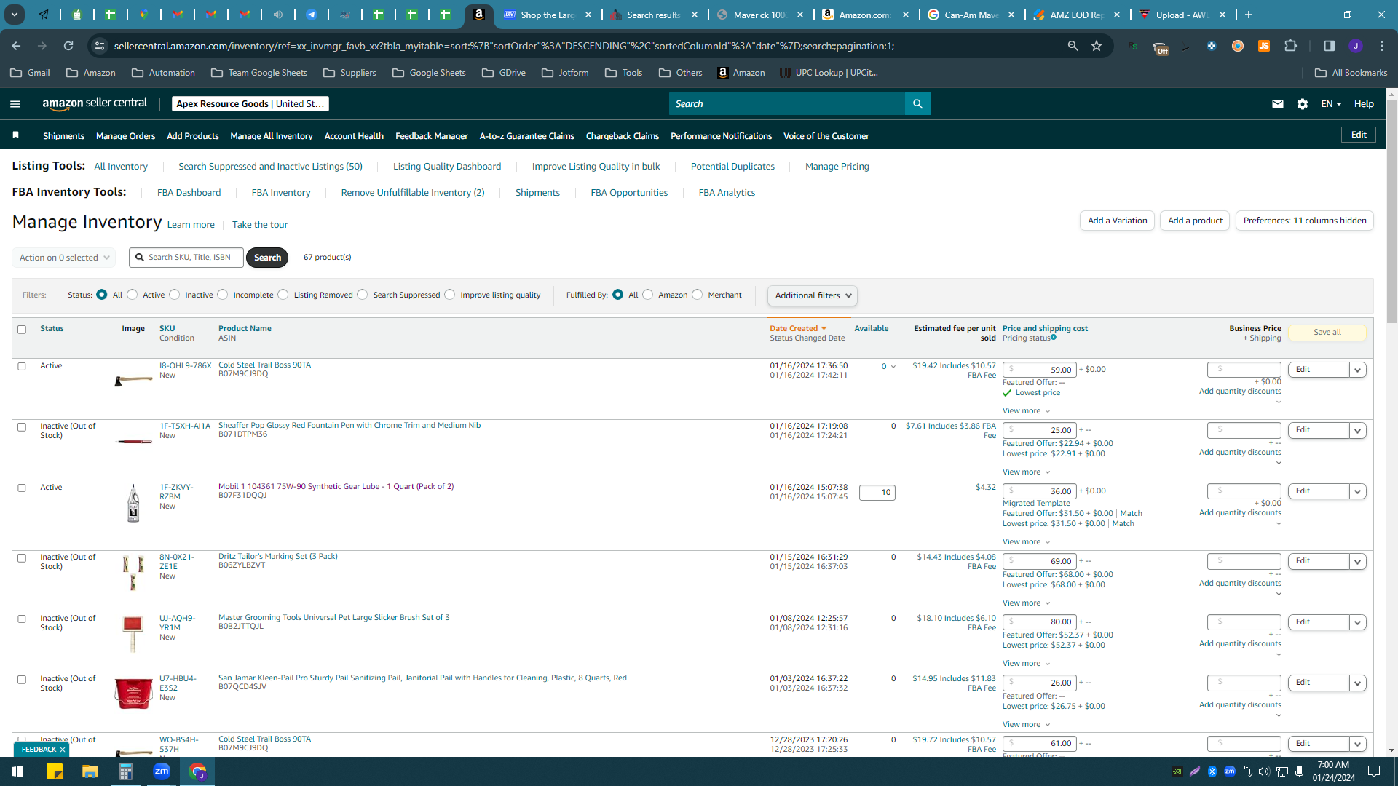
Task: Open the Manage Orders menu
Action: [x=125, y=136]
